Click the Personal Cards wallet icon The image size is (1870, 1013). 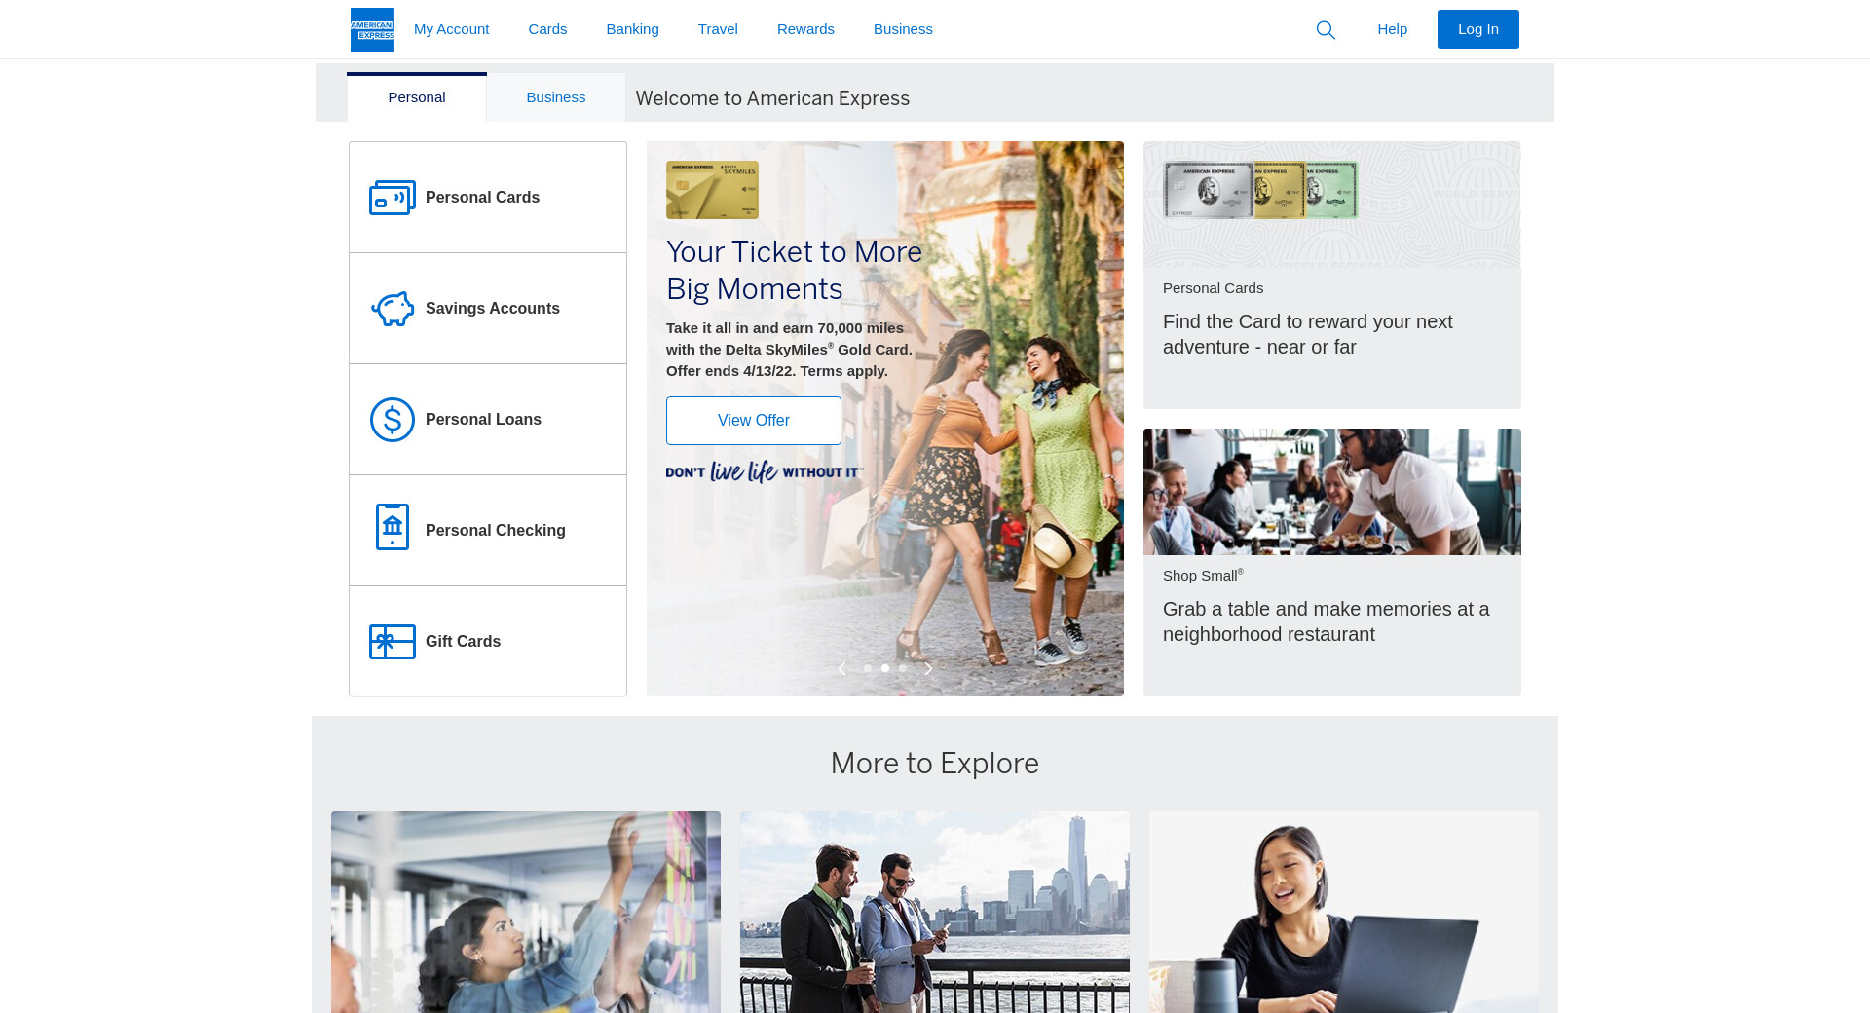[x=392, y=198]
